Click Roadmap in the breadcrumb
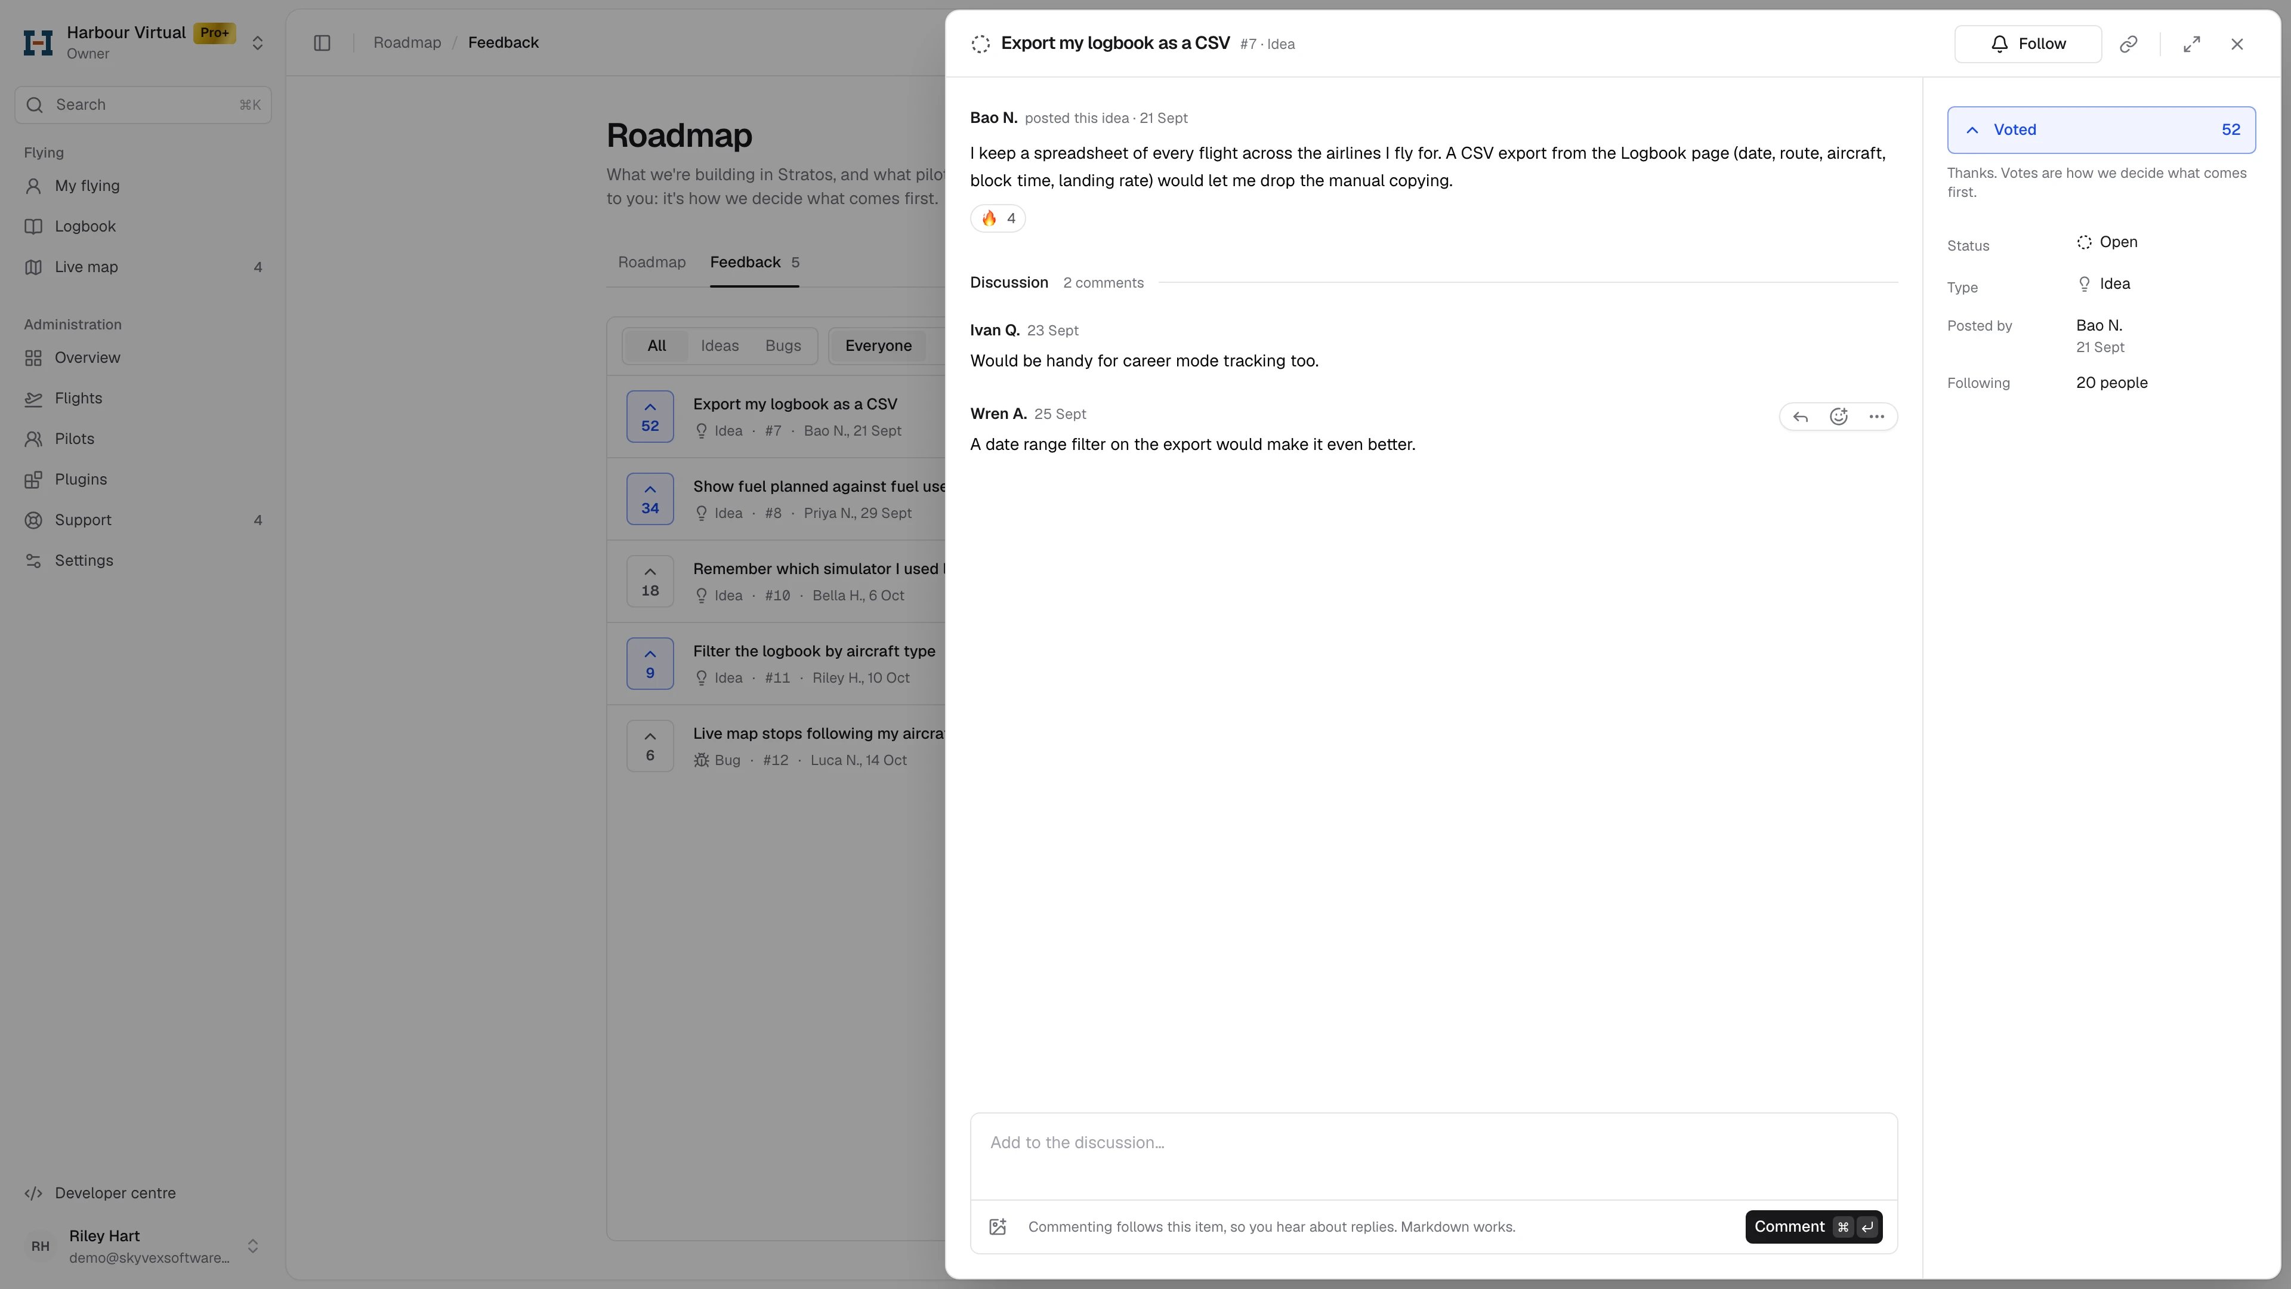This screenshot has width=2291, height=1289. point(407,43)
